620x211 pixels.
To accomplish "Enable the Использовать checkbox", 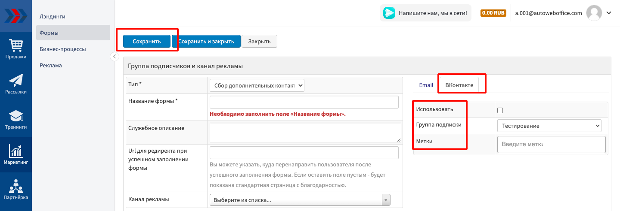I will click(500, 110).
